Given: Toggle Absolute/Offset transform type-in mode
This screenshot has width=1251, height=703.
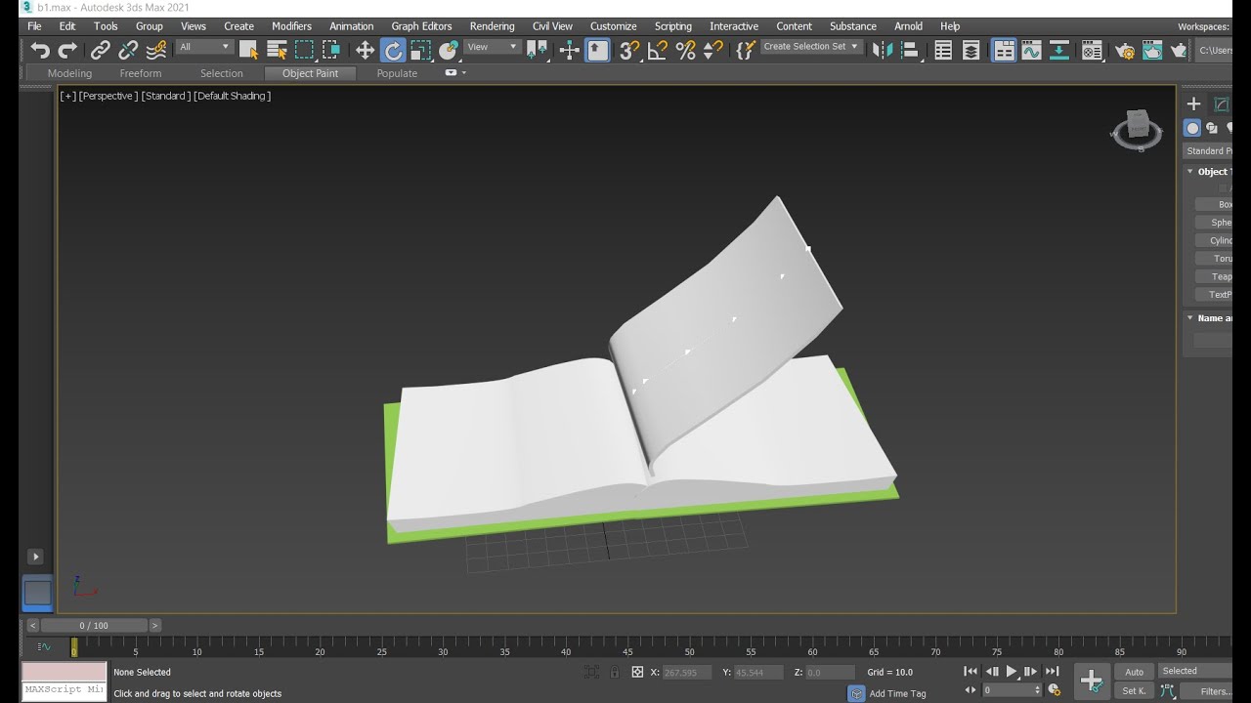Looking at the screenshot, I should coord(637,672).
